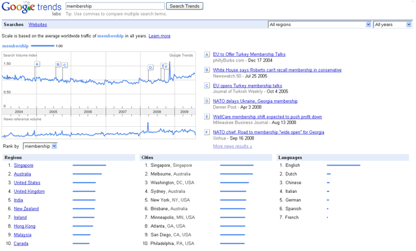Open the New Zealand region link
The height and width of the screenshot is (251, 416).
coord(26,209)
